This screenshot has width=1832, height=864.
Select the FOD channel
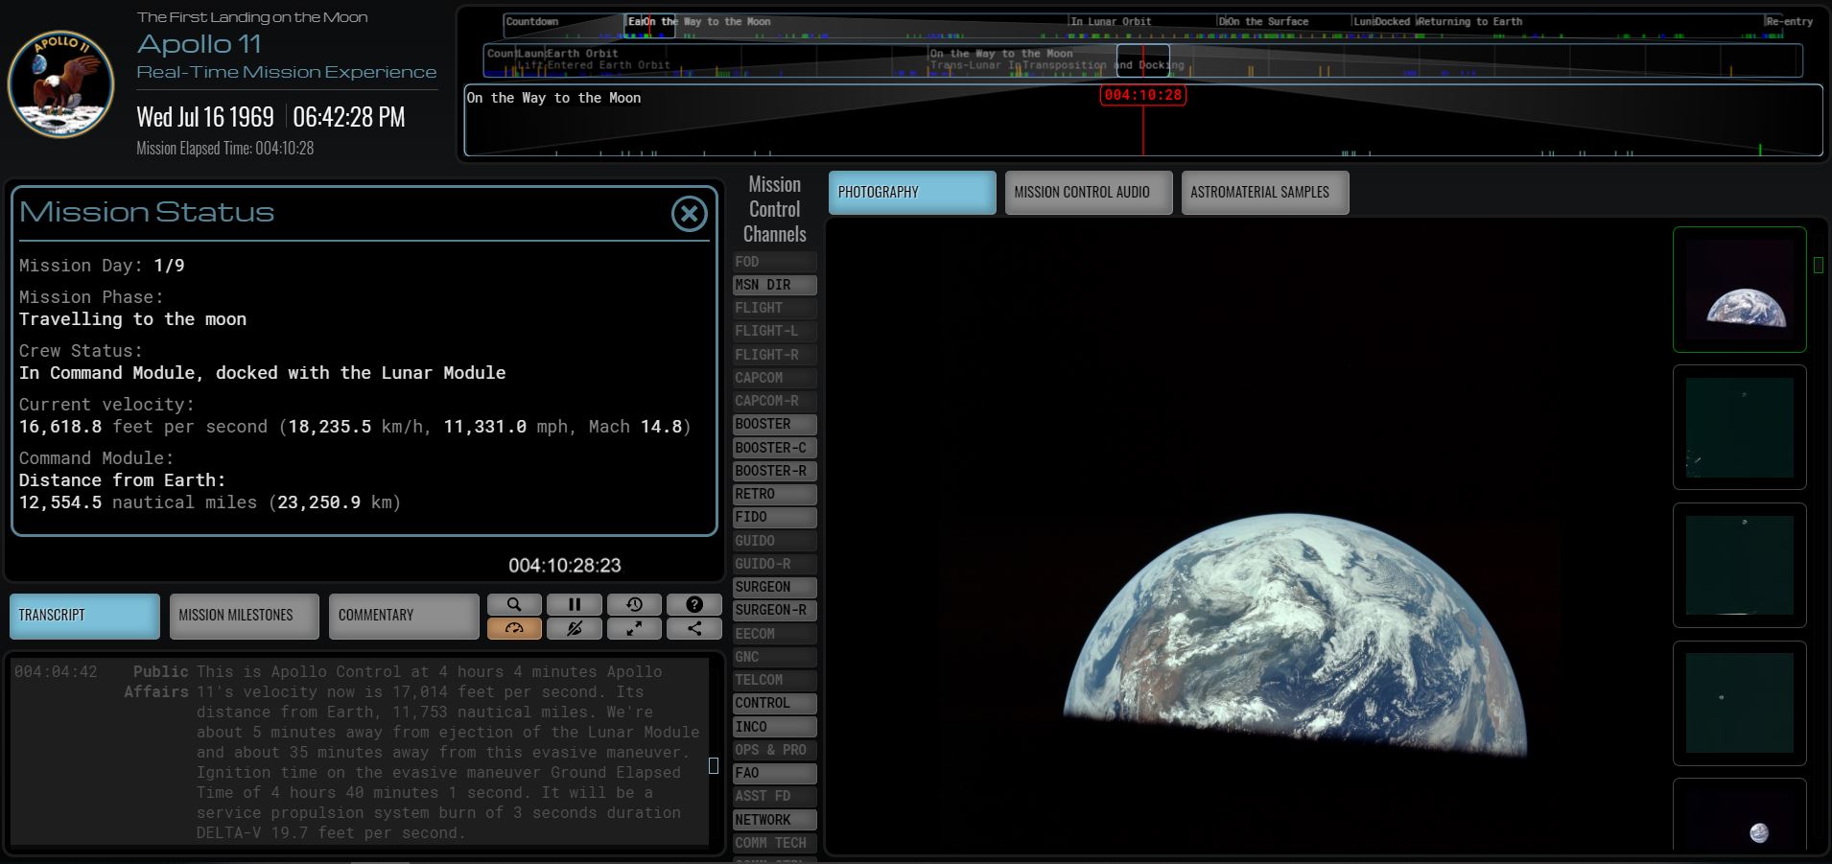[775, 262]
